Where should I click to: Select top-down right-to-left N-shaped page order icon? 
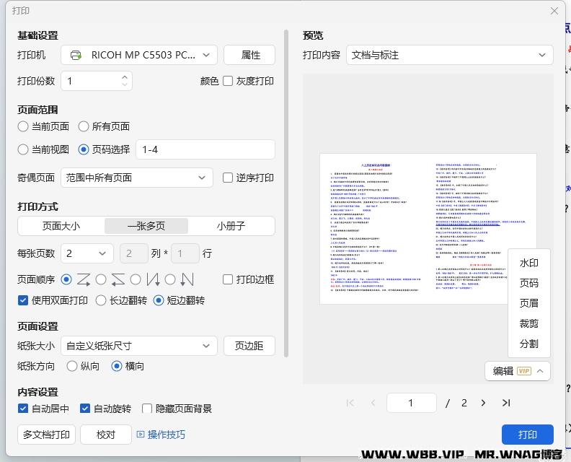[187, 279]
